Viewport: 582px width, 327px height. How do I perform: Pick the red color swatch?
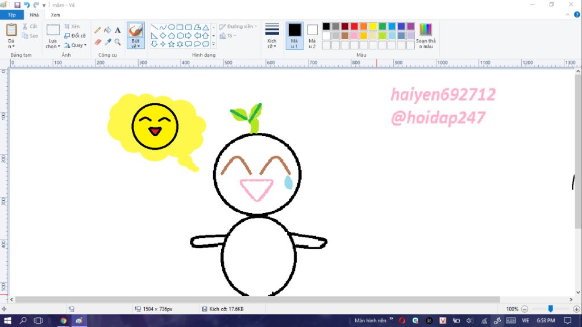pyautogui.click(x=355, y=26)
